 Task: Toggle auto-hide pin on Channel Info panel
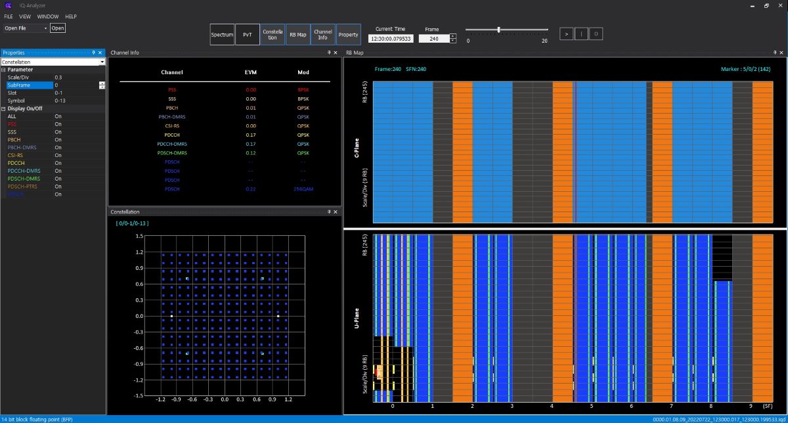329,53
